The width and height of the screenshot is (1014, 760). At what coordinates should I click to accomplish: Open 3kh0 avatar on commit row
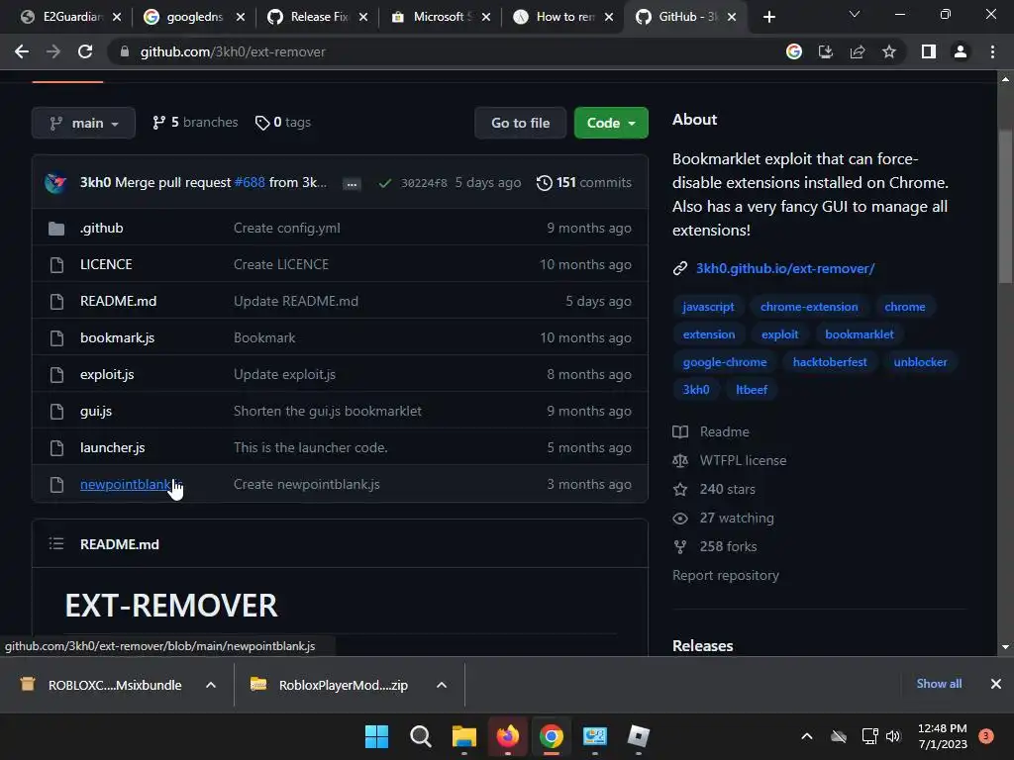[x=55, y=183]
